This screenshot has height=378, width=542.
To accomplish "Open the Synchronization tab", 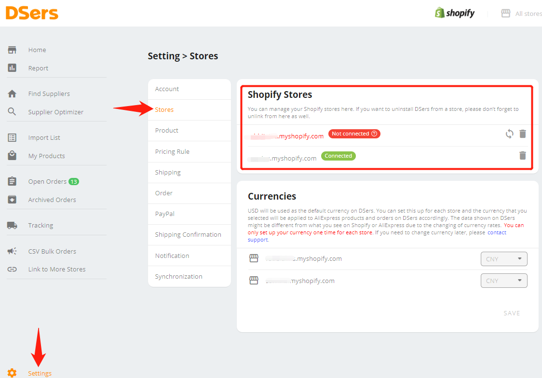I will (190, 276).
